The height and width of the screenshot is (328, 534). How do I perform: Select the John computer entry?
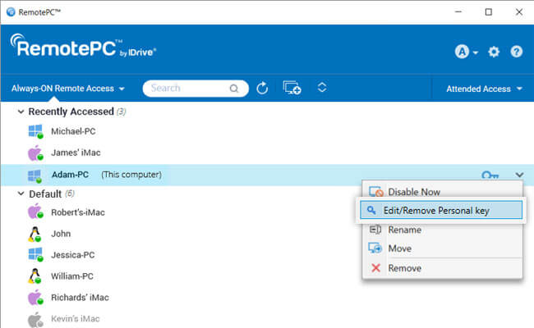point(61,234)
